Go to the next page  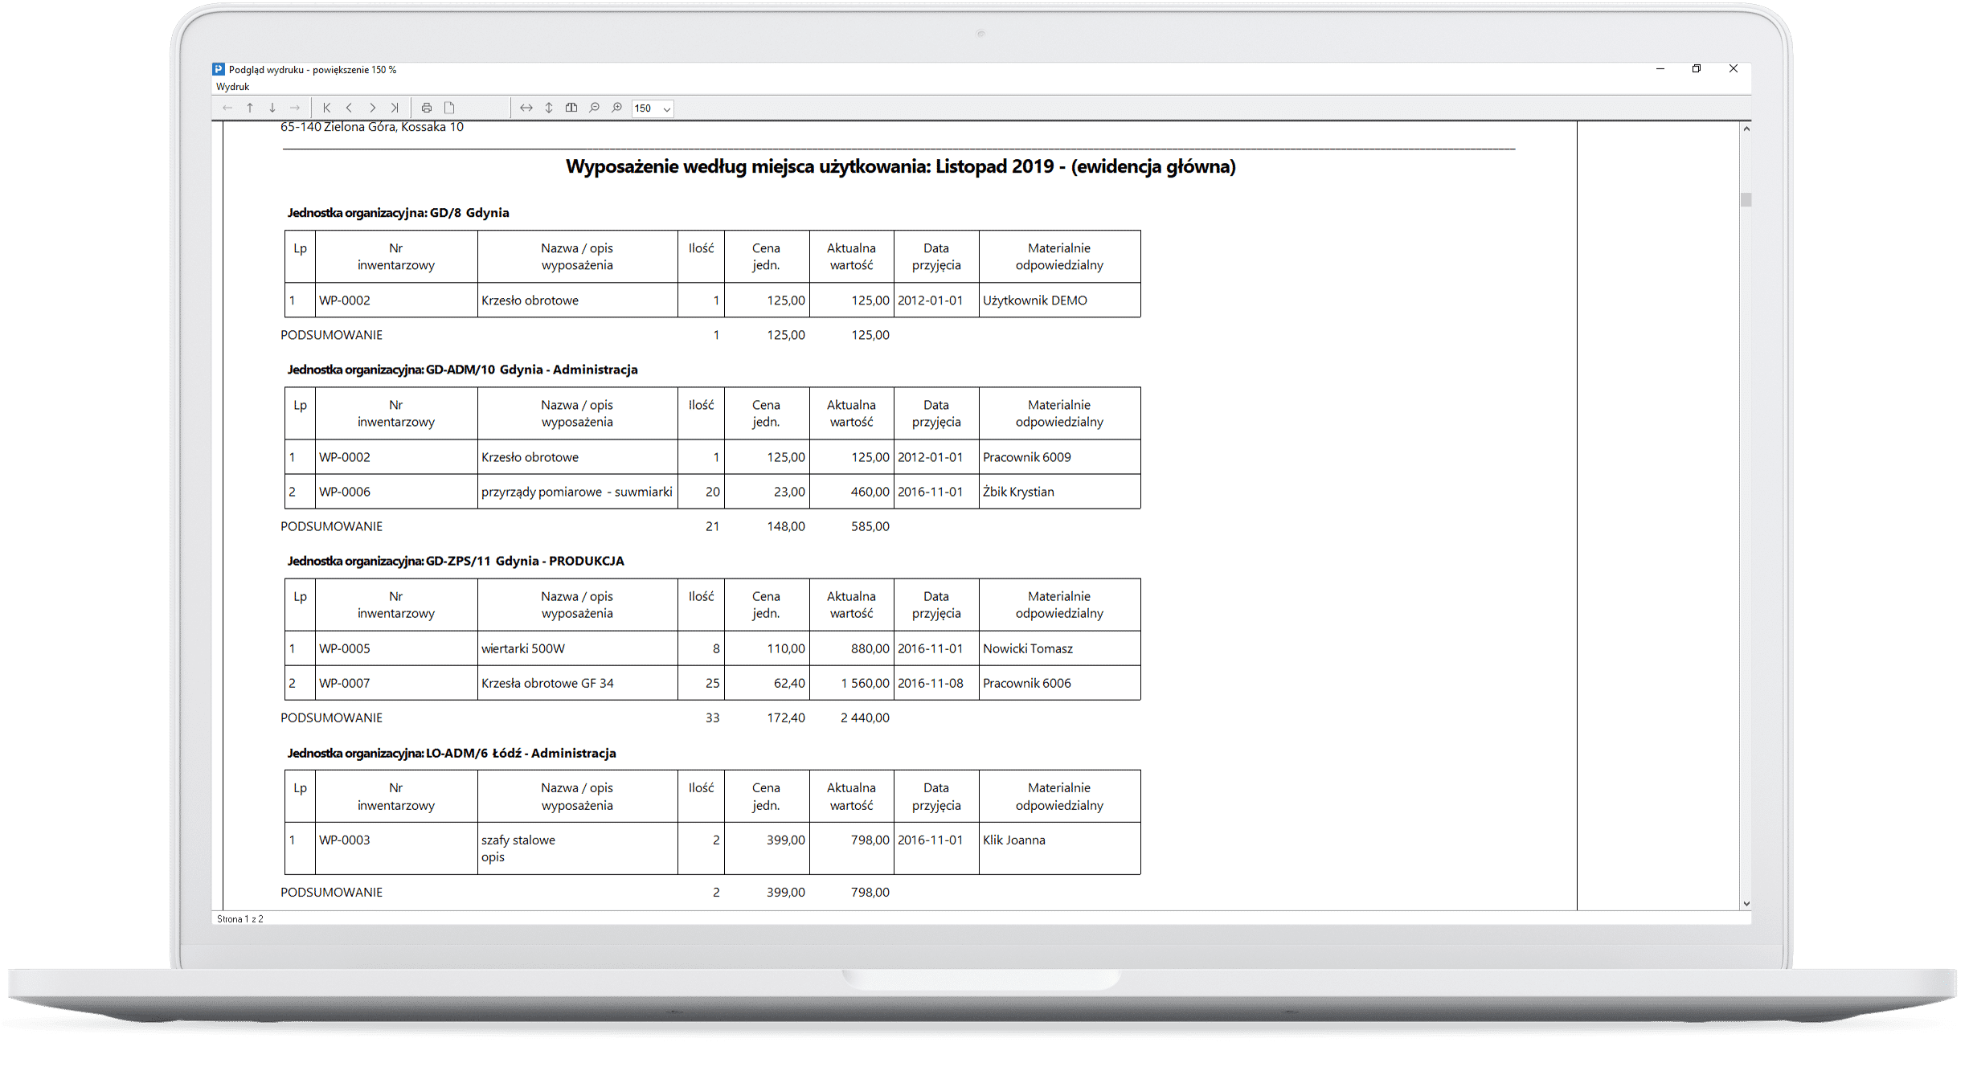[372, 108]
